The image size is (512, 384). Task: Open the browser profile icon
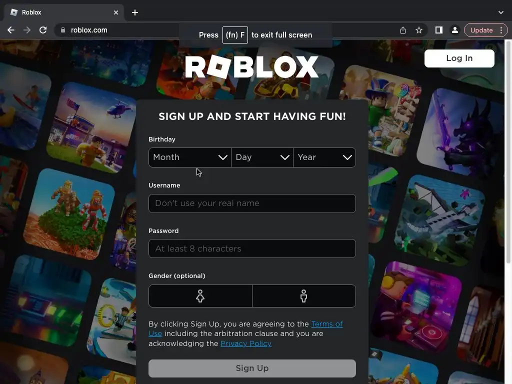click(454, 30)
